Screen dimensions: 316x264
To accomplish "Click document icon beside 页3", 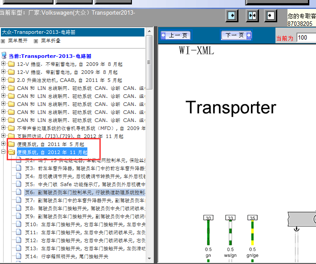I will pos(19,168).
